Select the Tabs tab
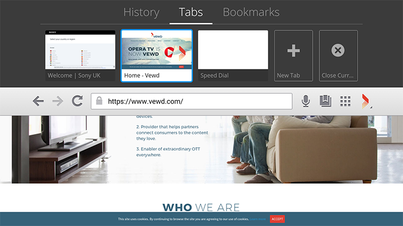 point(190,12)
